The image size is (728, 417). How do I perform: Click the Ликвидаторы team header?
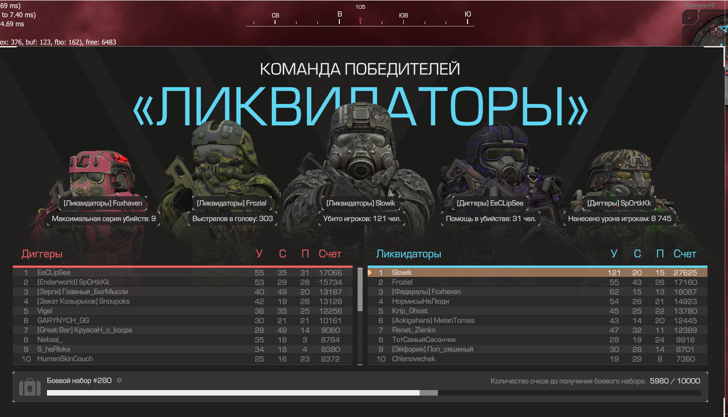coord(408,254)
